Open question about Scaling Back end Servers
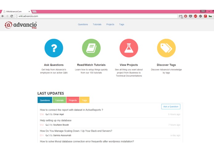214x152 pixels. coord(76,131)
